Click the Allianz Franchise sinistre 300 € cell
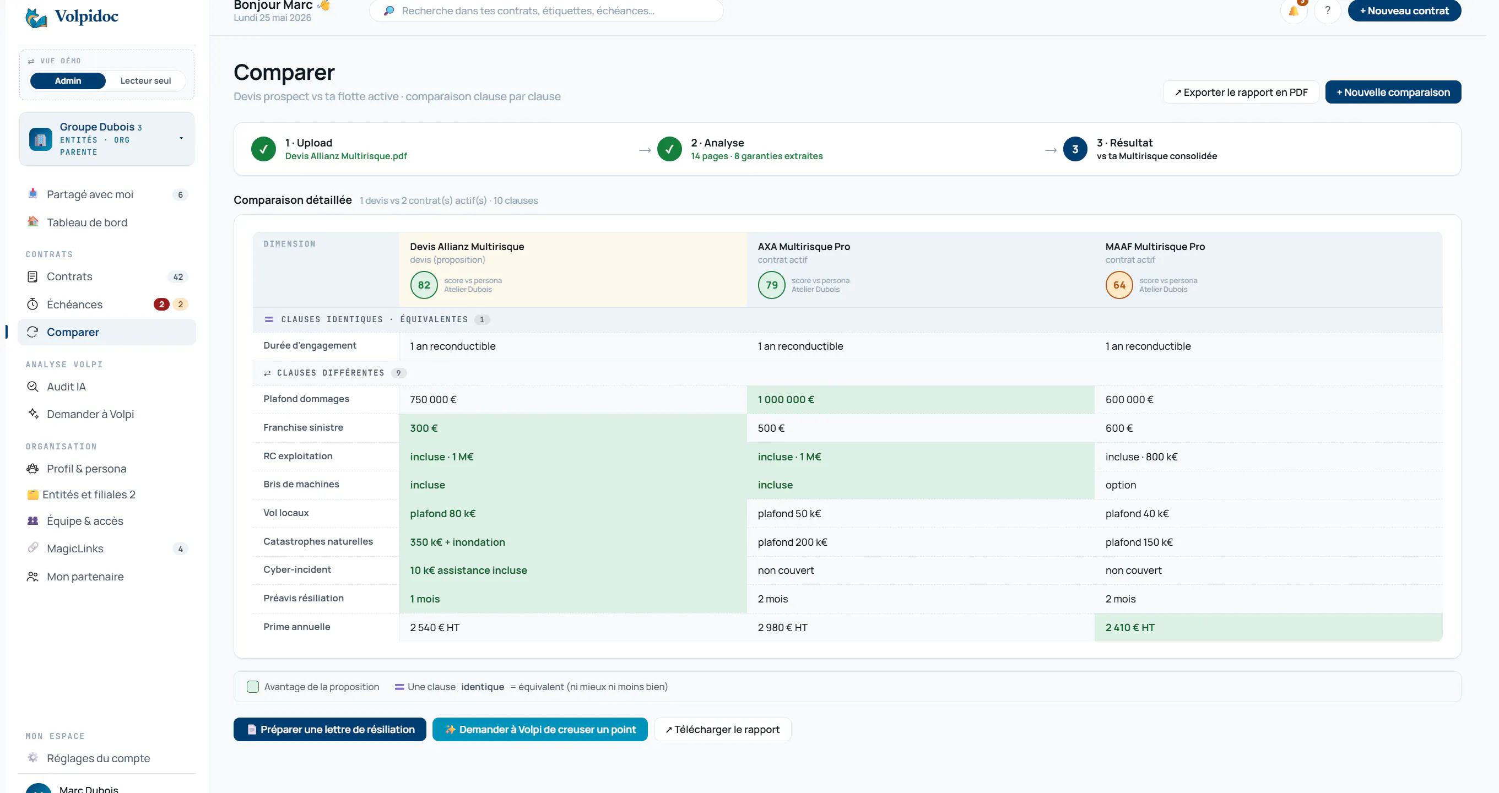Screen dimensions: 1499x793 (572, 428)
